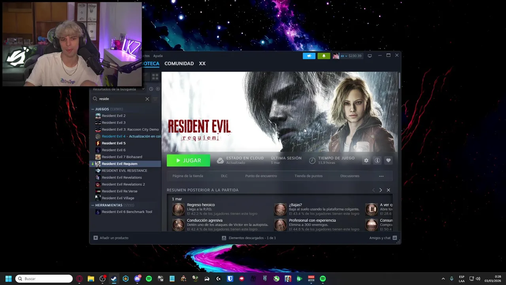
Task: Click the downloads manager icon
Action: (x=224, y=238)
